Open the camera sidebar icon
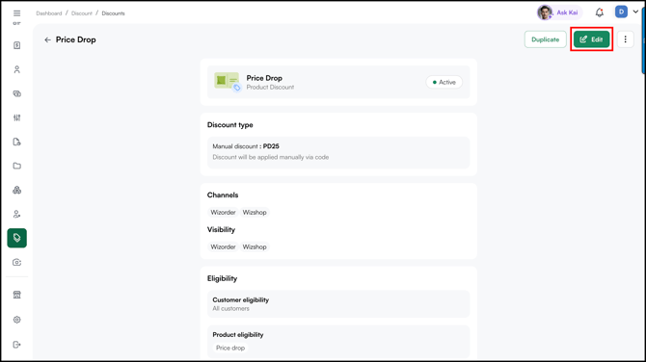646x362 pixels. (17, 262)
